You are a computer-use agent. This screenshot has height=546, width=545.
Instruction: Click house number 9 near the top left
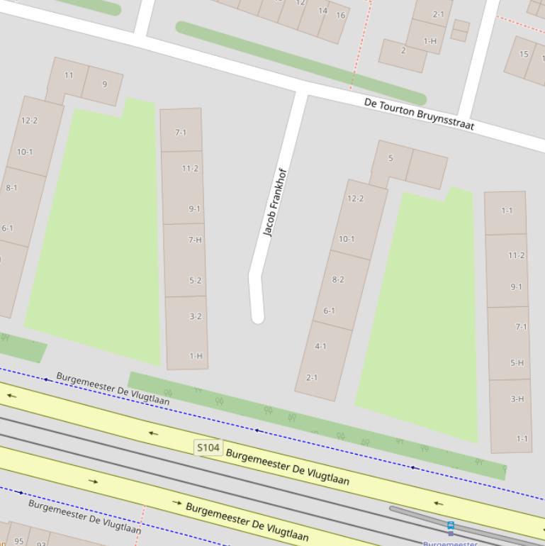pos(104,84)
